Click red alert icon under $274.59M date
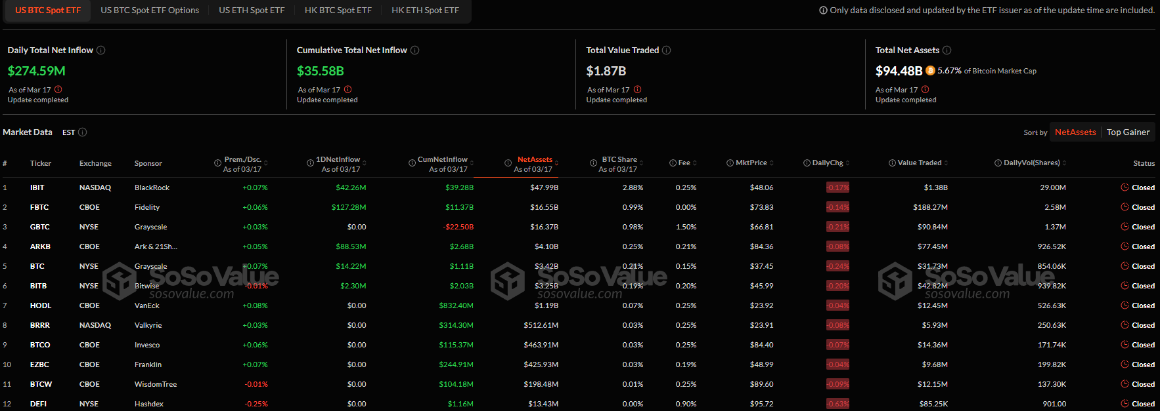 point(58,89)
